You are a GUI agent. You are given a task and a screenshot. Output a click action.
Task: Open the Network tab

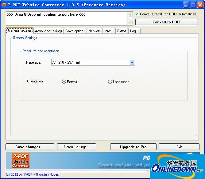click(x=95, y=31)
